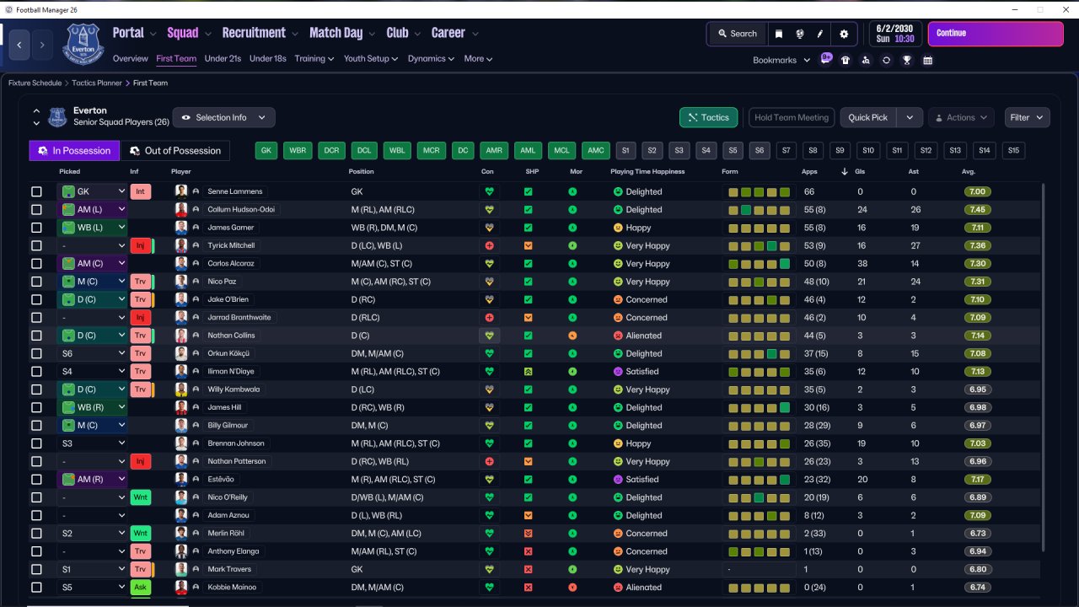The width and height of the screenshot is (1079, 607).
Task: Click the shirt icon under Bookmarks bar
Action: pos(845,61)
